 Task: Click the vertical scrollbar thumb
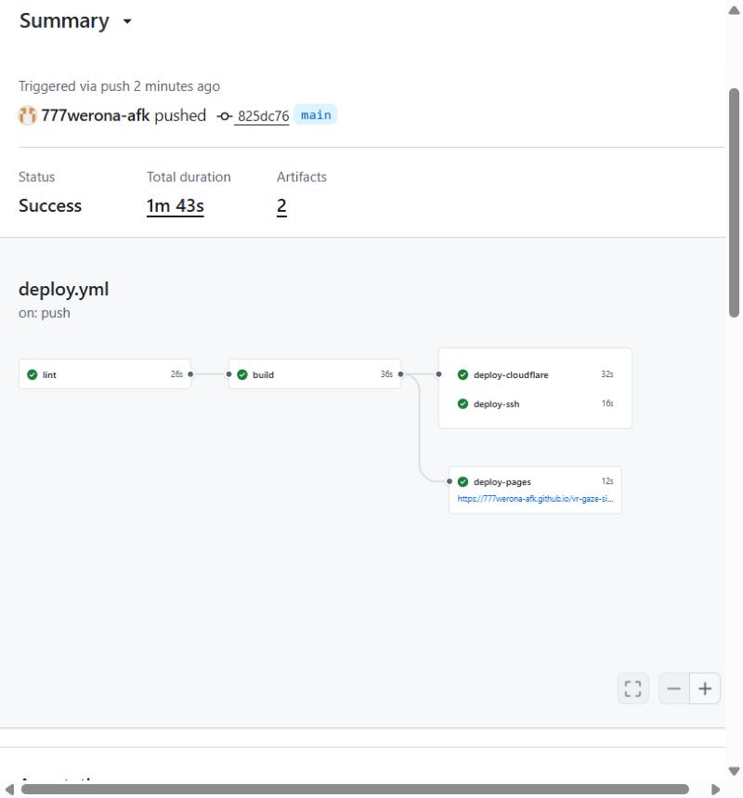[x=734, y=203]
